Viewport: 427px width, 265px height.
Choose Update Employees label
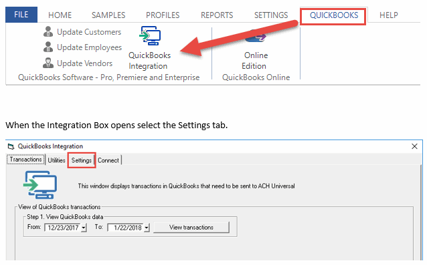[x=89, y=47]
